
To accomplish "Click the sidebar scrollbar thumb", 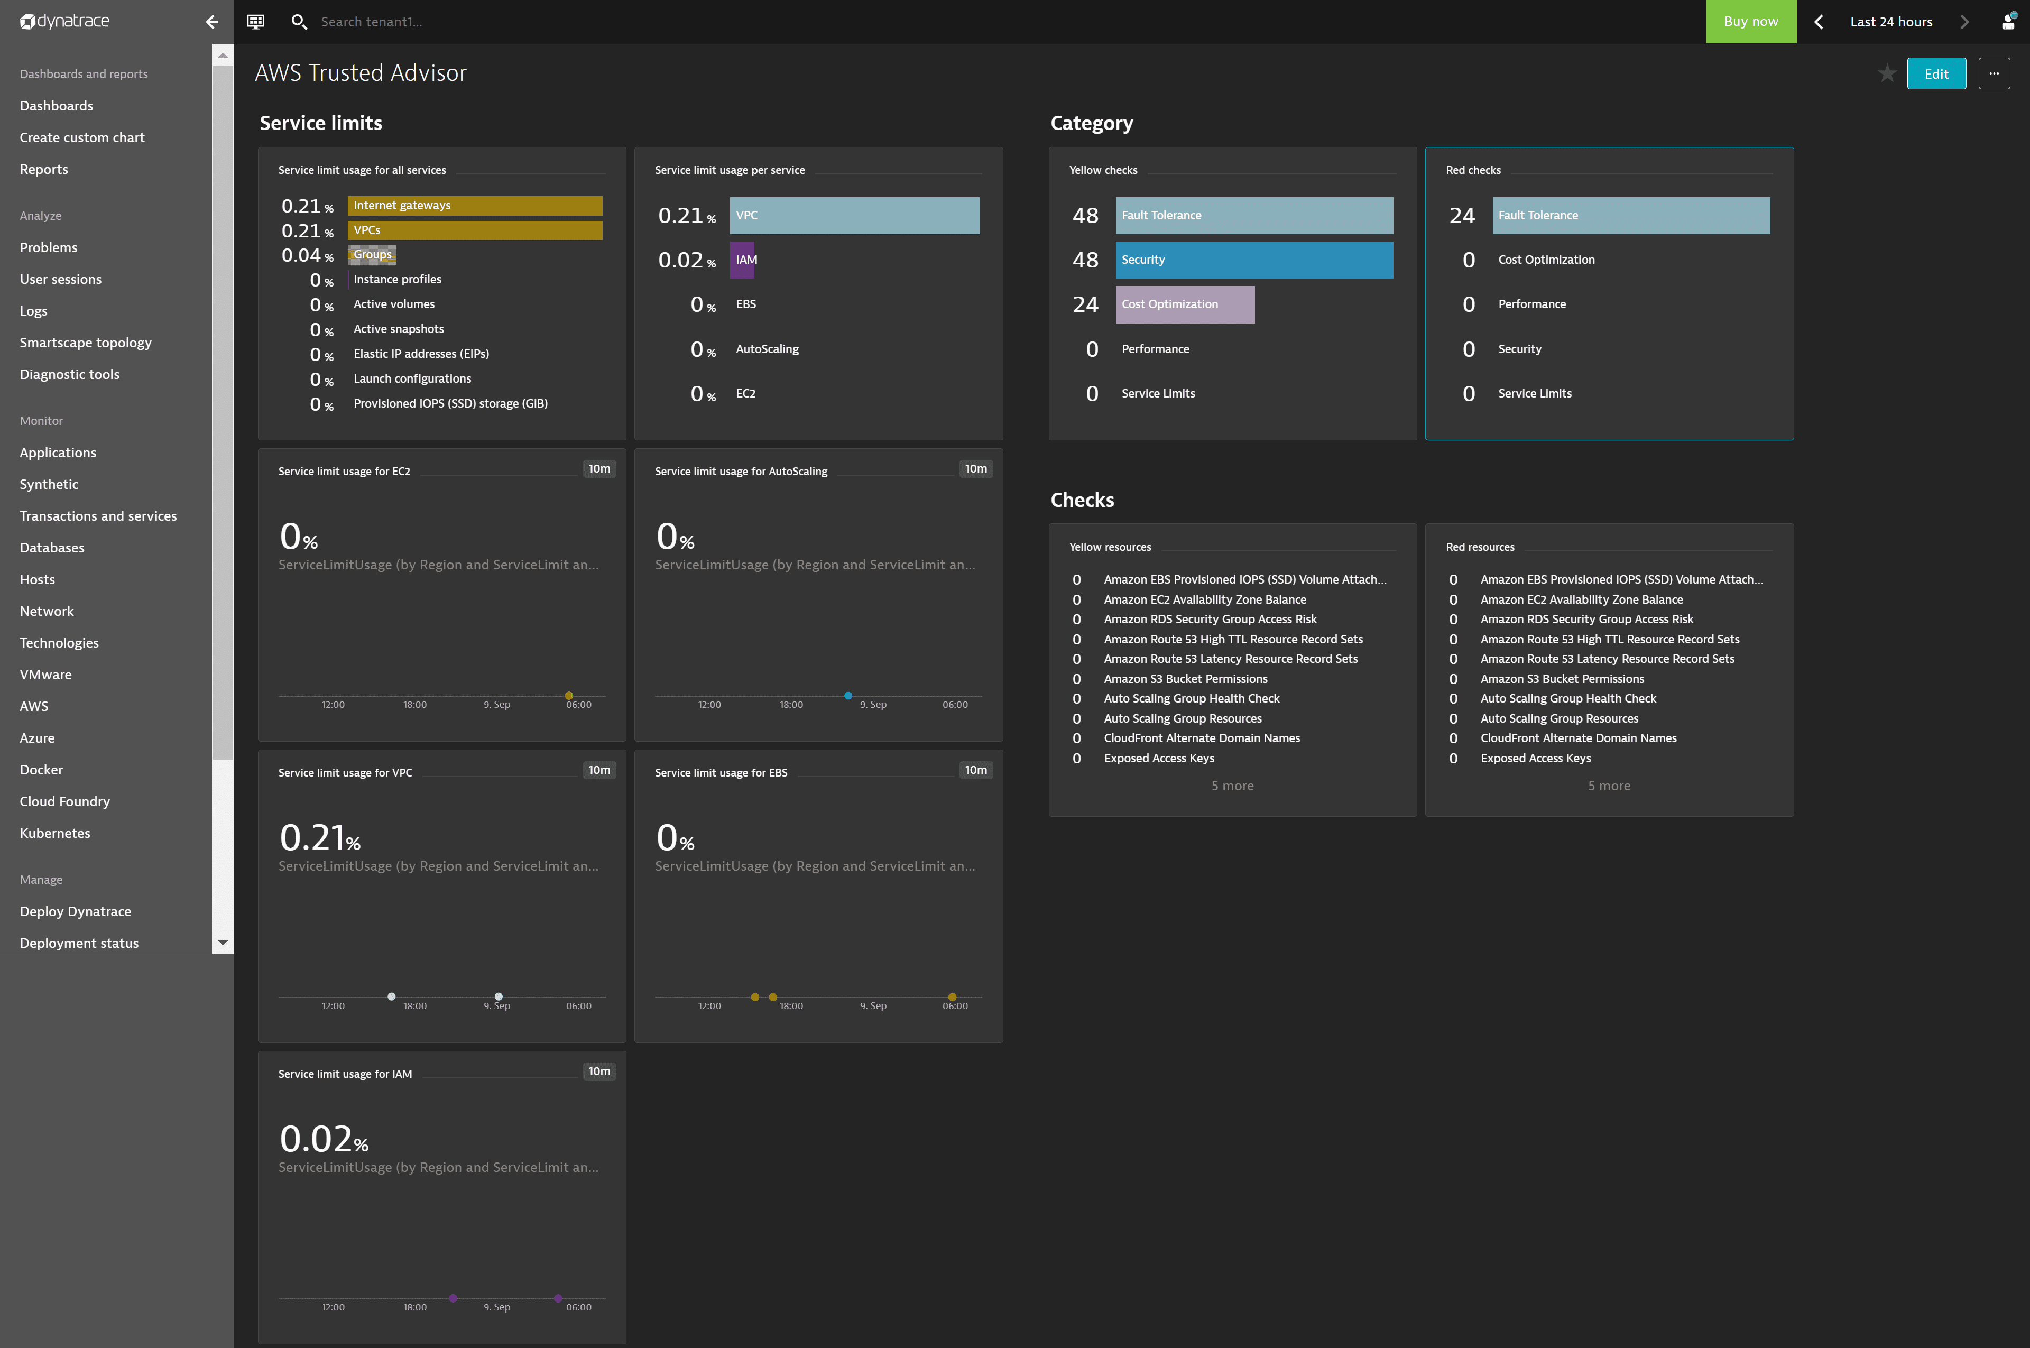I will click(223, 413).
